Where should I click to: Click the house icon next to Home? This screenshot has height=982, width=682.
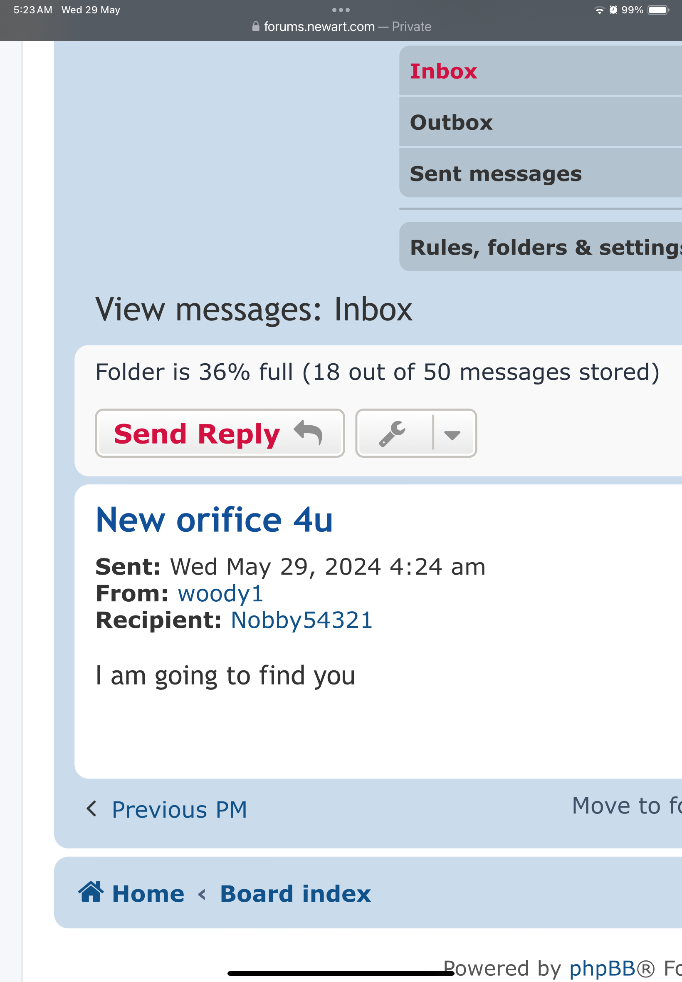pos(91,892)
